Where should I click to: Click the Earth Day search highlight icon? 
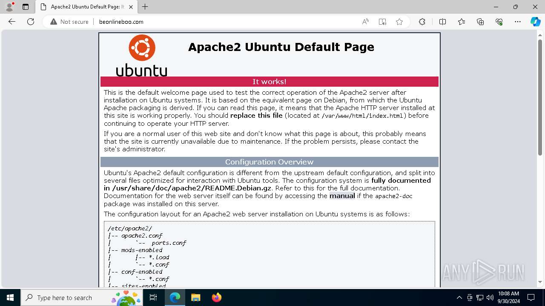click(x=126, y=297)
